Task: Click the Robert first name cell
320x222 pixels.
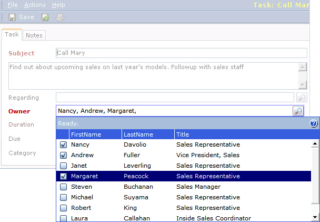Action: click(x=81, y=208)
